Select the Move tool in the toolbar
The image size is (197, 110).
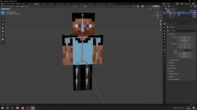pyautogui.click(x=3, y=20)
